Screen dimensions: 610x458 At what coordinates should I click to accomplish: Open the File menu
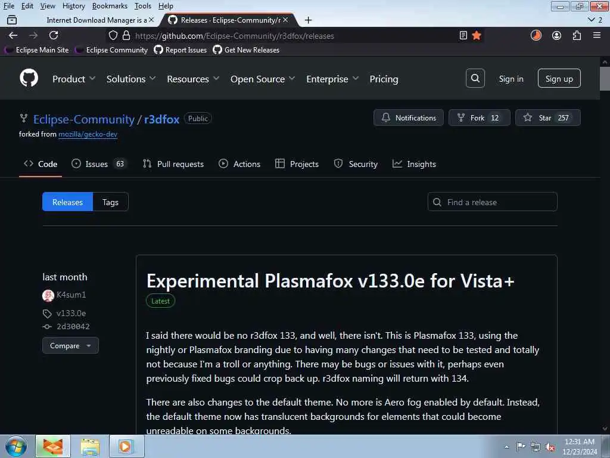(x=8, y=6)
